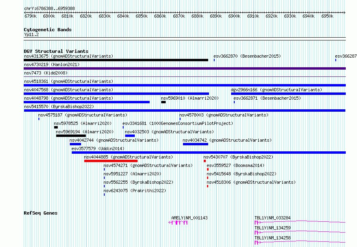357x247 pixels.
Task: Click the red nsv4044885 variant bar
Action: coord(111,161)
